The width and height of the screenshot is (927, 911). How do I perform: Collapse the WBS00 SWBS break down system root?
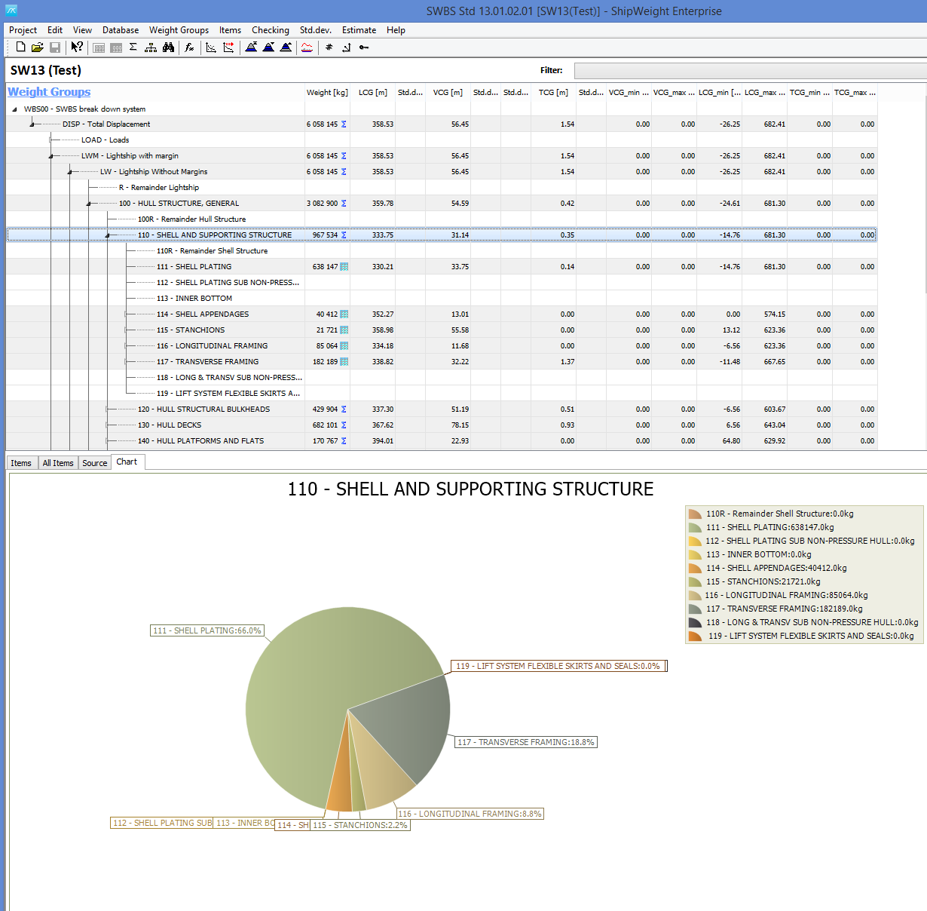[14, 109]
